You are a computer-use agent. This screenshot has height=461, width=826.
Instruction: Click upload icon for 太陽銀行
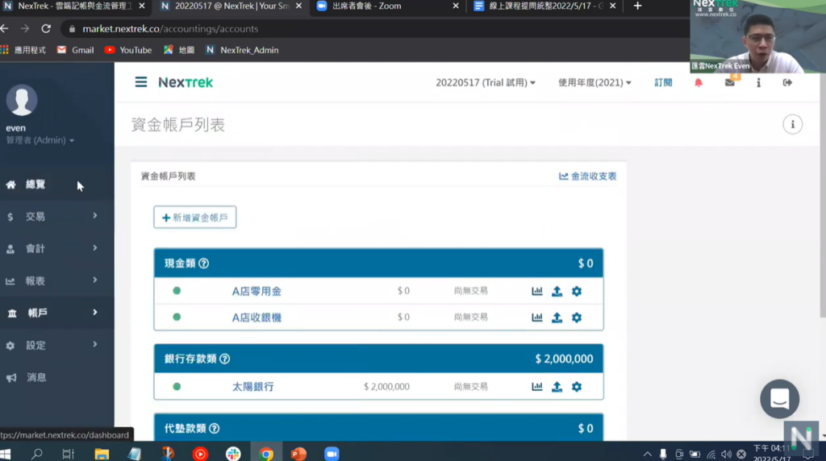[557, 387]
